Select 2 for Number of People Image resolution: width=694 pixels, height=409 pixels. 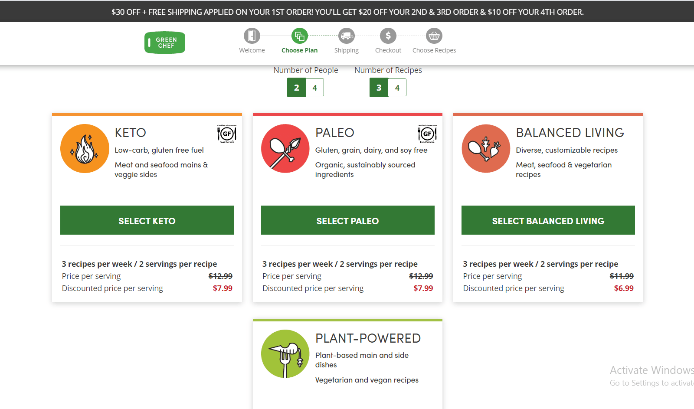point(297,88)
